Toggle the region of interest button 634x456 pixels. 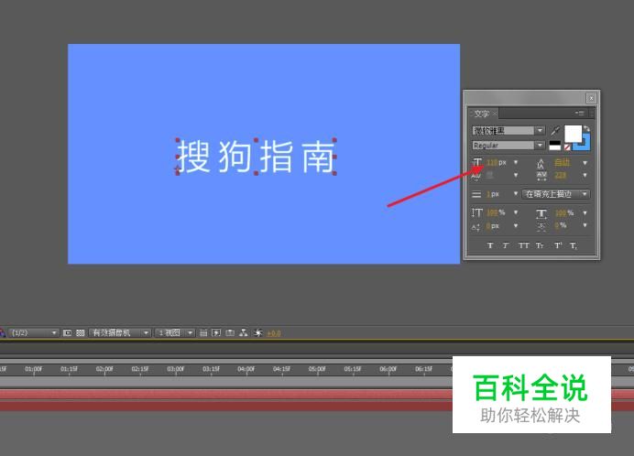pyautogui.click(x=67, y=332)
